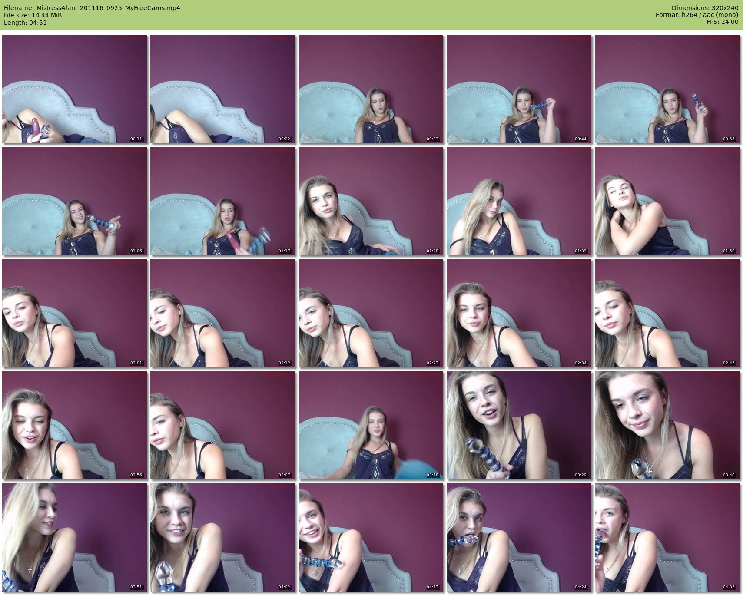Pick the thumbnail at 03:07

(x=223, y=425)
